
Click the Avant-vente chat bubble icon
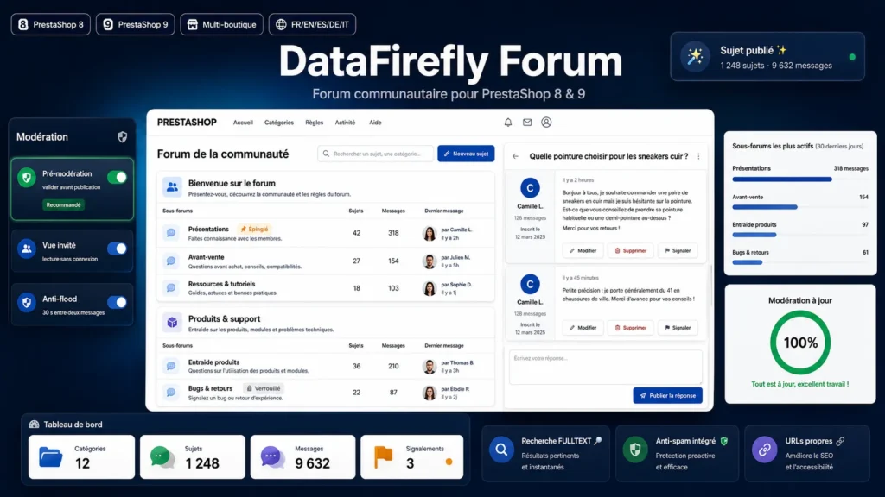tap(171, 261)
